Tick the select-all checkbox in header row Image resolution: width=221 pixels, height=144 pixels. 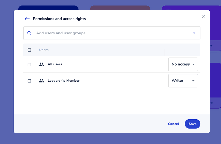tap(29, 50)
